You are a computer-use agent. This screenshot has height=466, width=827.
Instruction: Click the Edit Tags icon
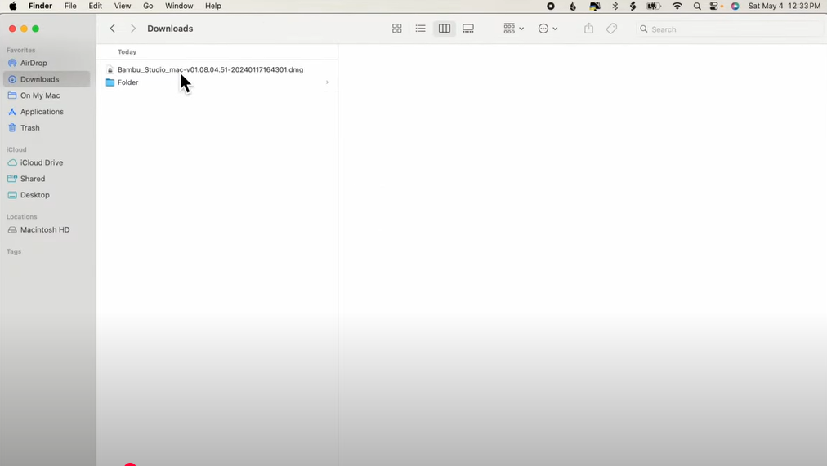click(x=611, y=29)
